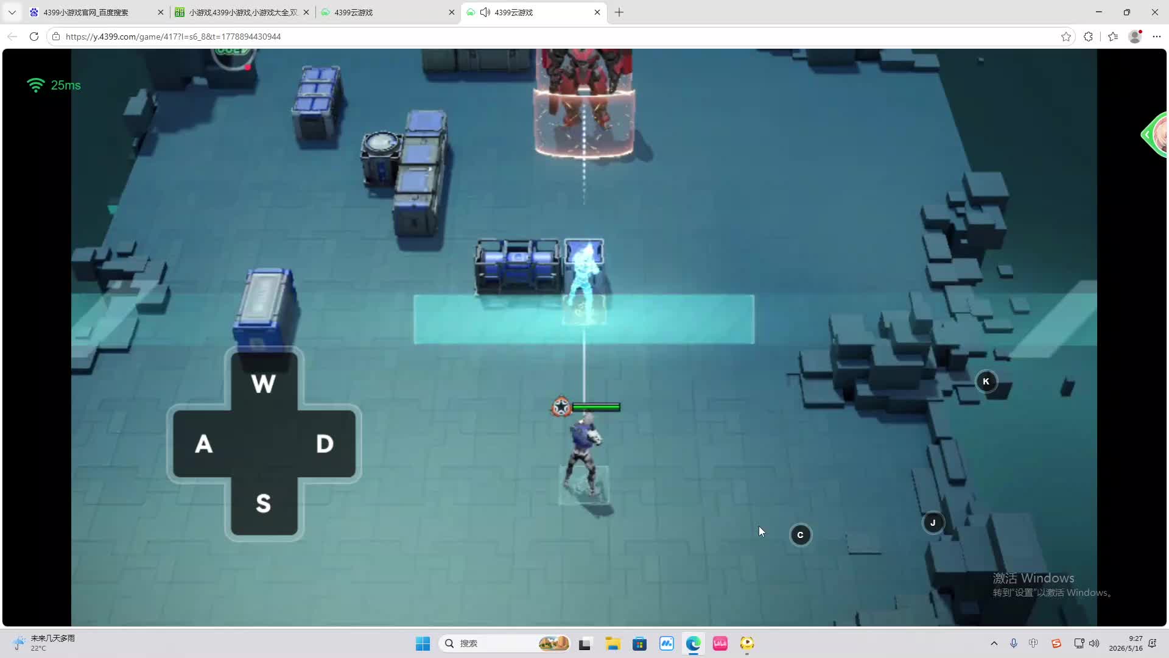
Task: Open the weather widget
Action: pos(44,643)
